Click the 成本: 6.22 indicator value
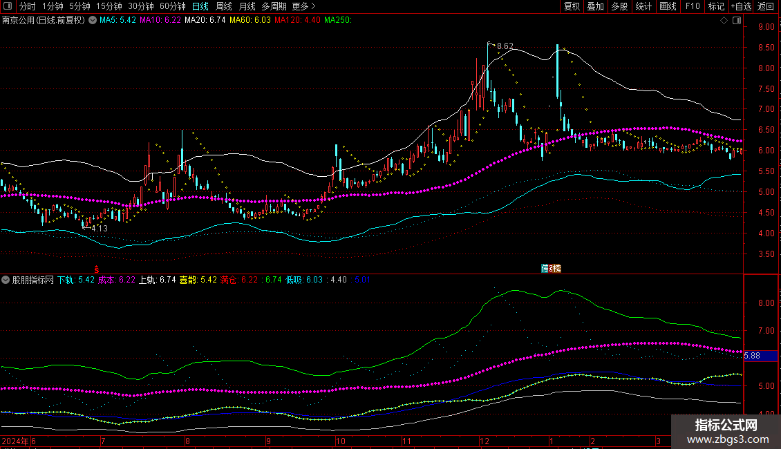The height and width of the screenshot is (449, 781). click(x=117, y=280)
